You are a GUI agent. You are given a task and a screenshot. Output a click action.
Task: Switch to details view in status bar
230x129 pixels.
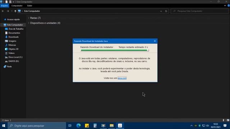pyautogui.click(x=224, y=120)
